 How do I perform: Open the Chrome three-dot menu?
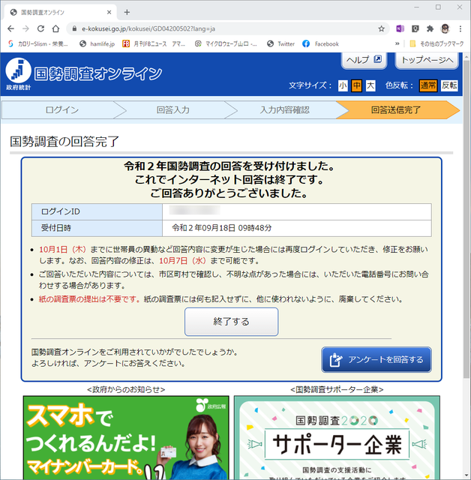pyautogui.click(x=460, y=28)
